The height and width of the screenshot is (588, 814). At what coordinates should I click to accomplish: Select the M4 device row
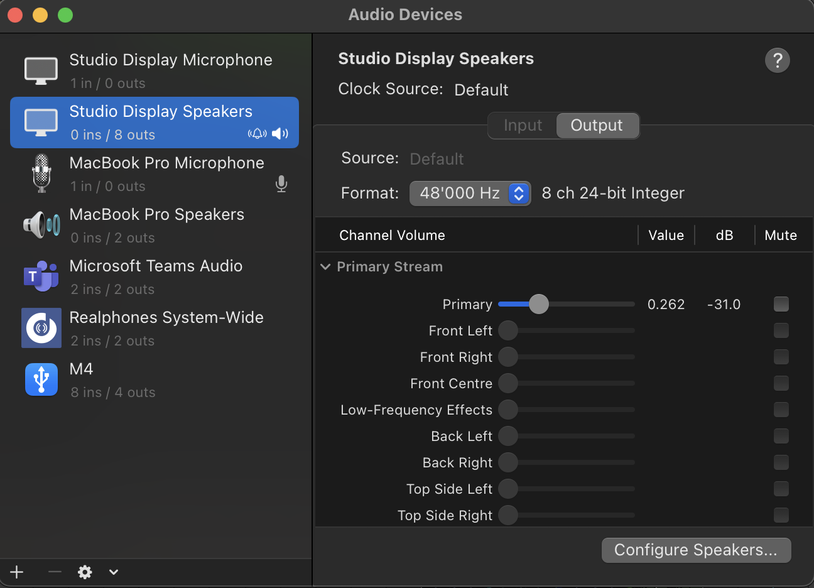pyautogui.click(x=155, y=380)
